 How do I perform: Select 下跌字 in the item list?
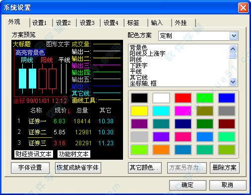138,65
